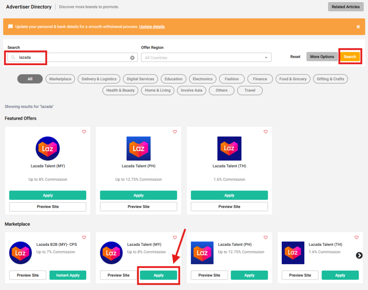The image size is (368, 290).
Task: Click heart icon on featured Lazada Talent (PH)
Action: click(175, 132)
